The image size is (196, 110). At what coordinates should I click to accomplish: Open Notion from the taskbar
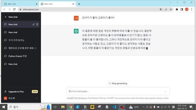point(85,107)
